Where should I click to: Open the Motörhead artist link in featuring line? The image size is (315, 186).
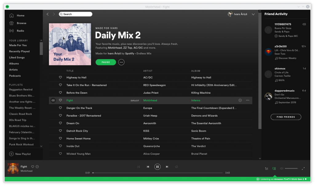click(115, 48)
